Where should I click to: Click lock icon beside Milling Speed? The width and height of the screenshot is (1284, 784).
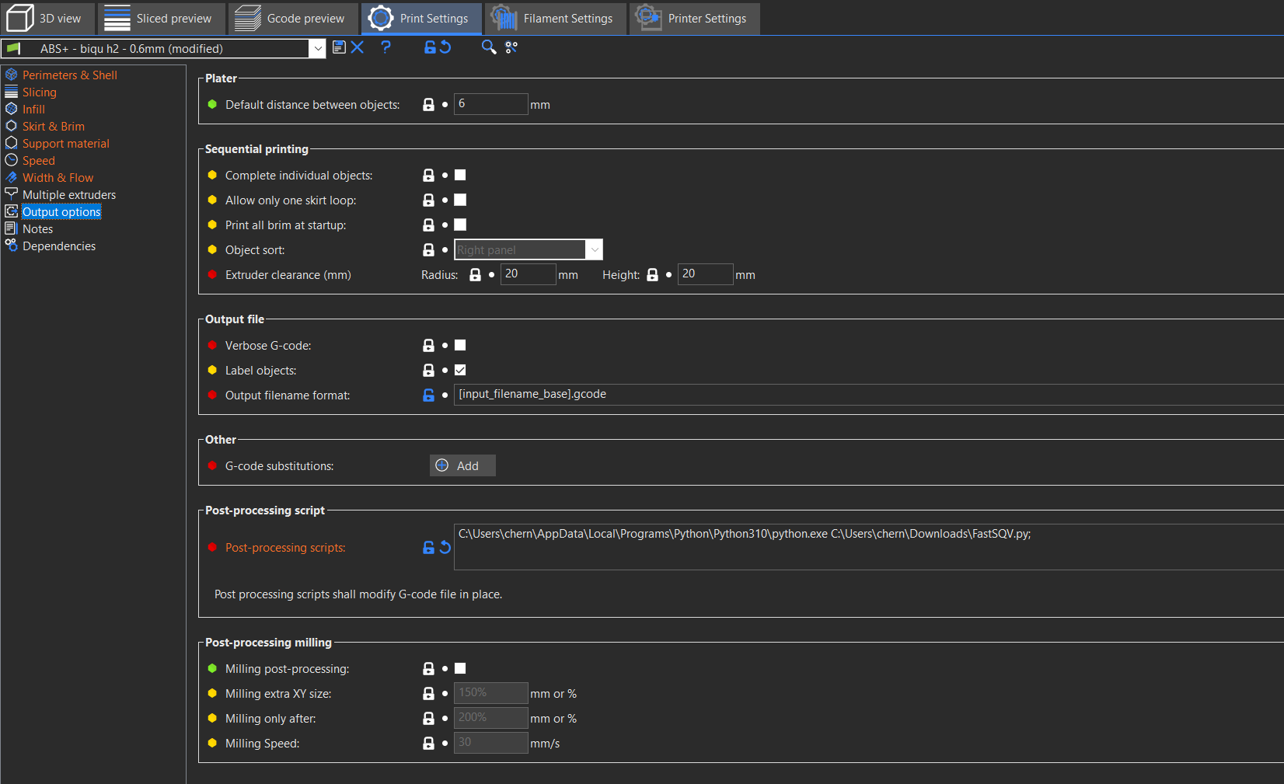pyautogui.click(x=428, y=744)
